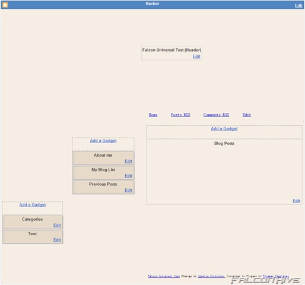This screenshot has width=305, height=285.
Task: Edit the Categories gadget
Action: pos(57,225)
